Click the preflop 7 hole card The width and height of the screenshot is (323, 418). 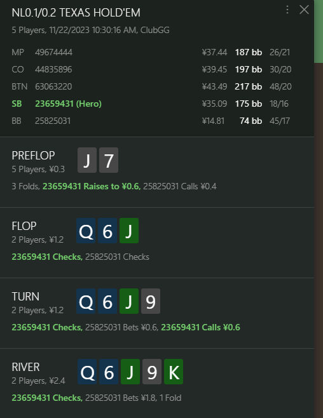coord(109,160)
